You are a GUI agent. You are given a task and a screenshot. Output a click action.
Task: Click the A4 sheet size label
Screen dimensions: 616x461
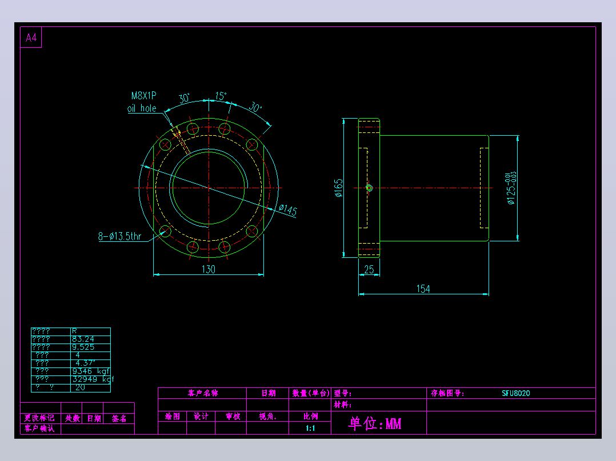[x=31, y=38]
